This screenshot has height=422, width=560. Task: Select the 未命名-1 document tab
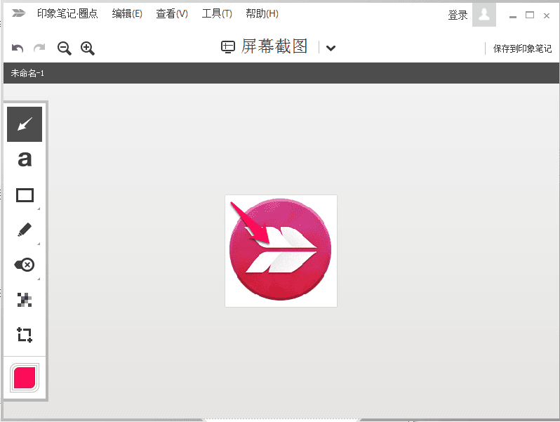[x=27, y=73]
